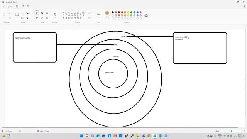Open the Edit colours wheel

146,15
